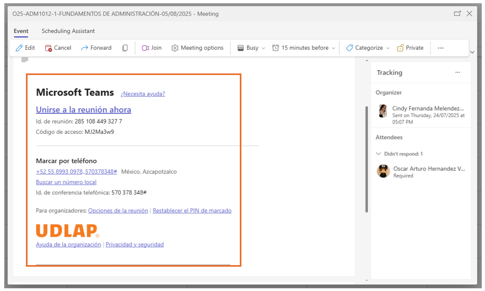Click organizer Cindy Fernanda Melendez's avatar

pyautogui.click(x=383, y=111)
